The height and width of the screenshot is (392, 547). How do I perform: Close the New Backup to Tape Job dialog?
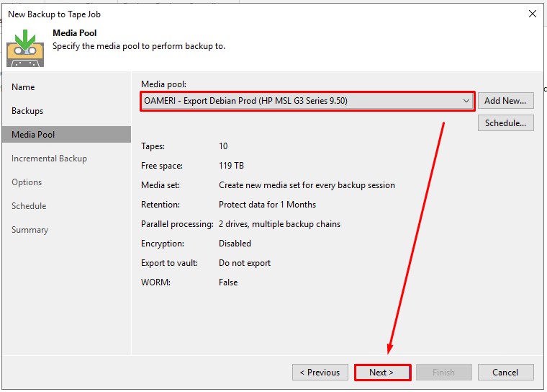533,14
